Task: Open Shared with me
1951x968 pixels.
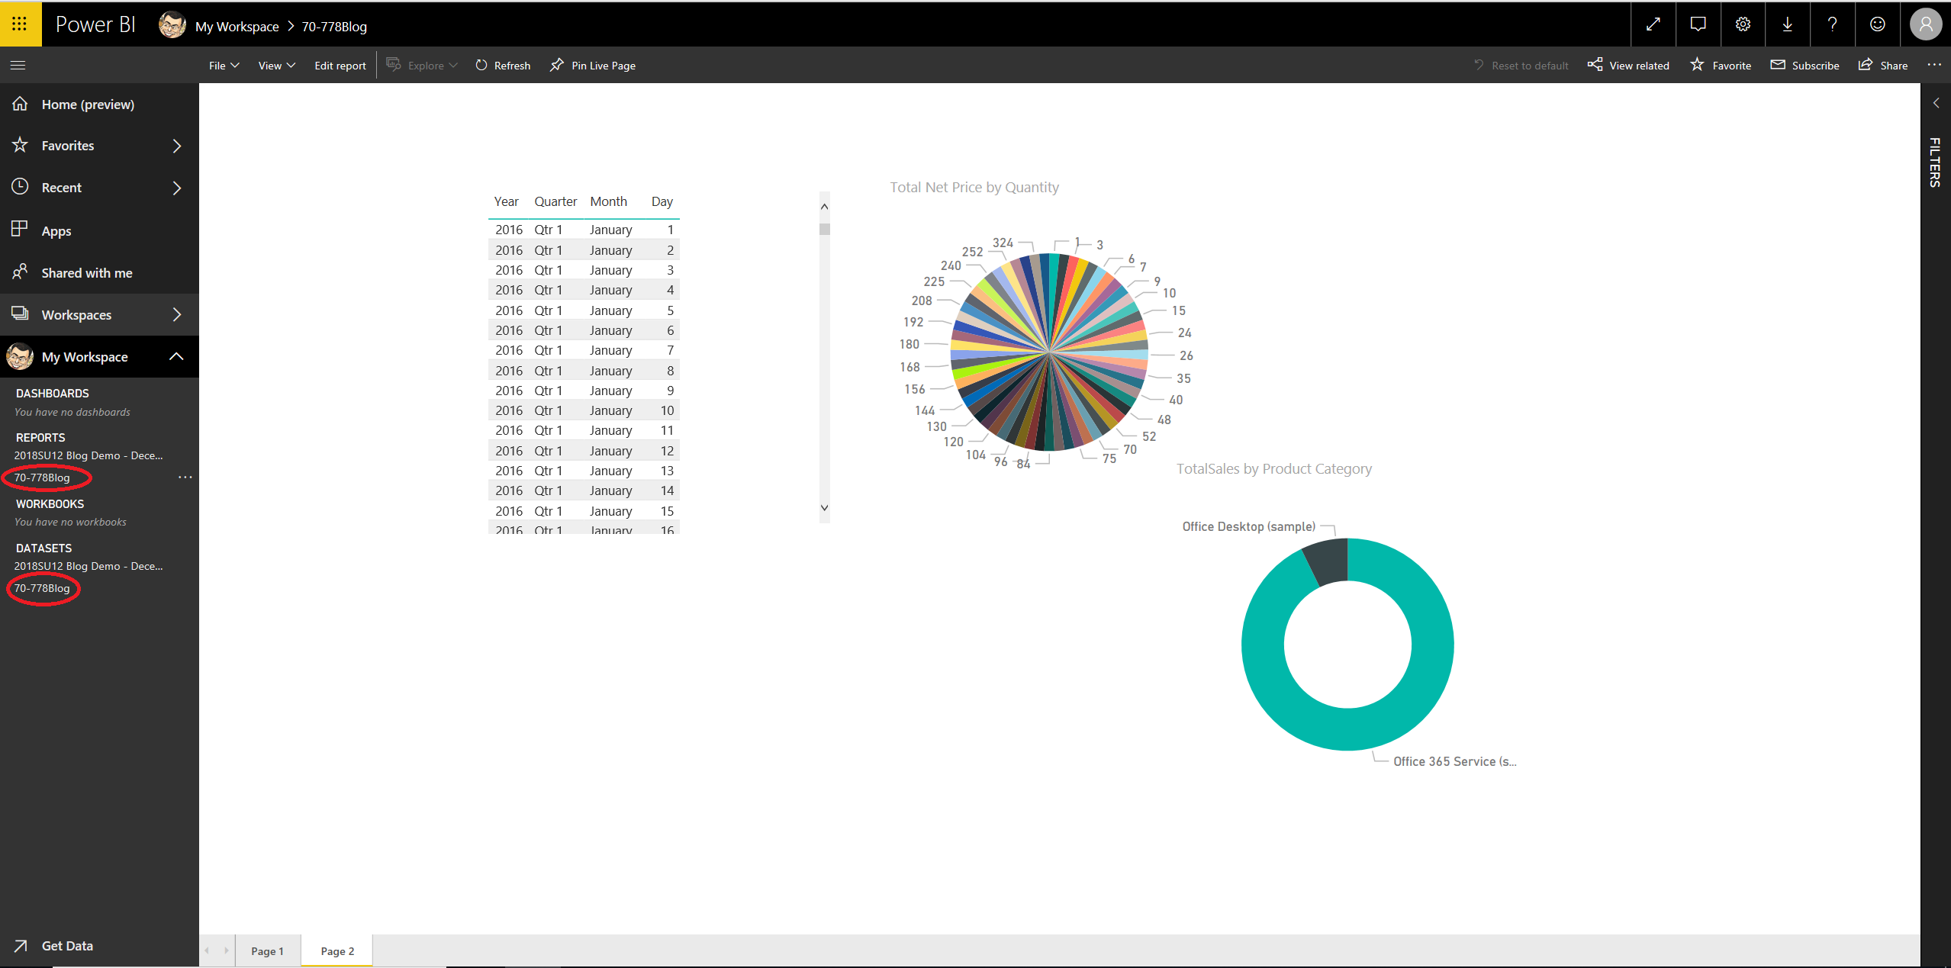Action: point(87,273)
